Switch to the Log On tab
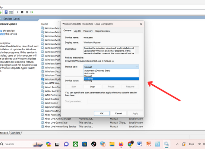Screen dimensions: 205x149 point(77,31)
